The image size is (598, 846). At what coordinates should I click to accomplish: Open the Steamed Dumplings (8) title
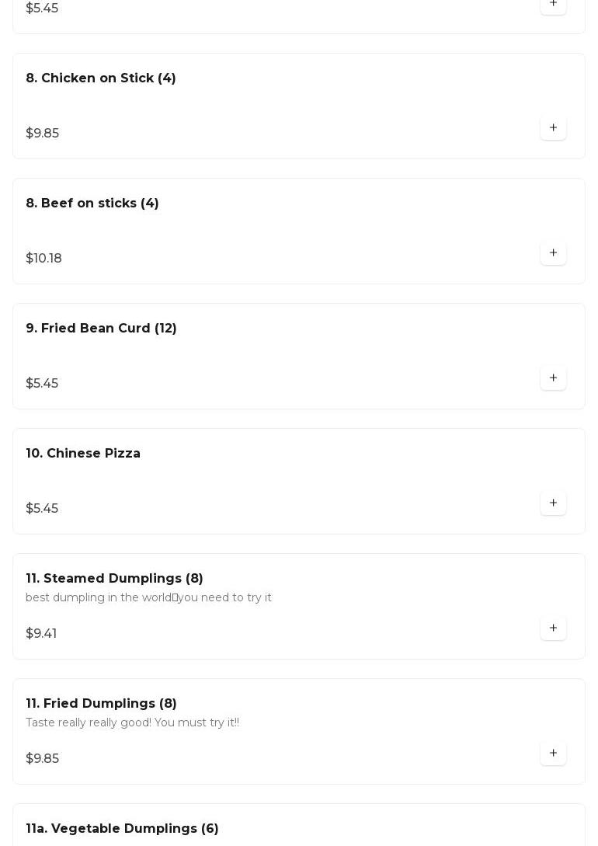point(114,579)
